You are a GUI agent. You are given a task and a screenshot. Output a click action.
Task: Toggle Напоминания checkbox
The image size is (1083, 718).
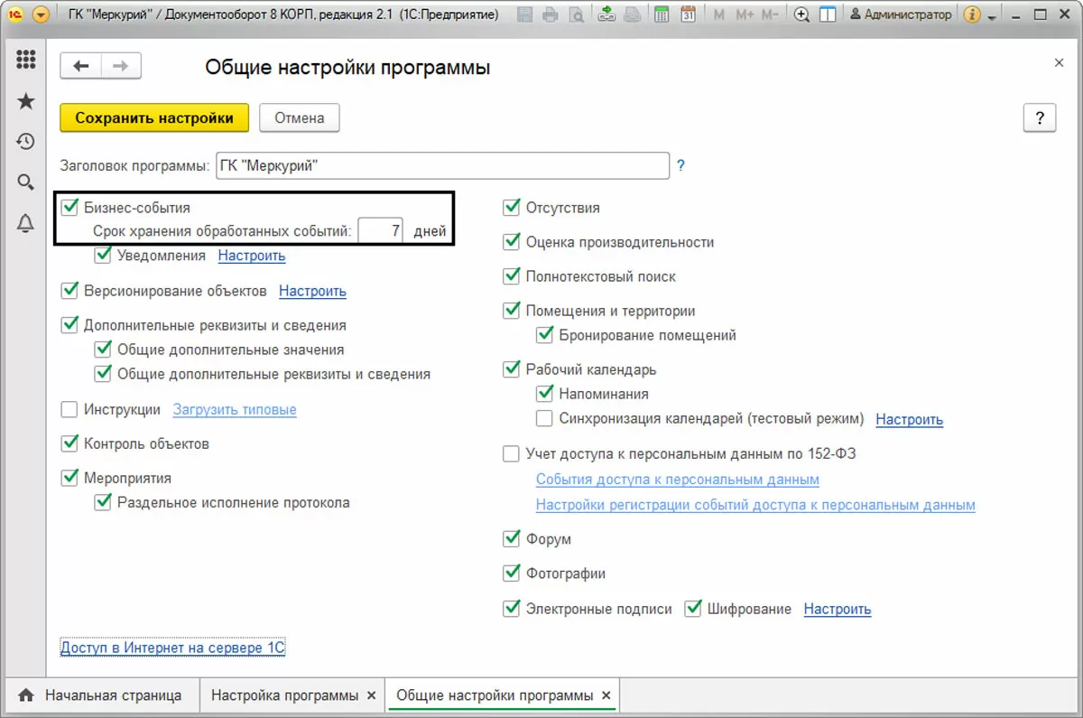click(x=544, y=394)
